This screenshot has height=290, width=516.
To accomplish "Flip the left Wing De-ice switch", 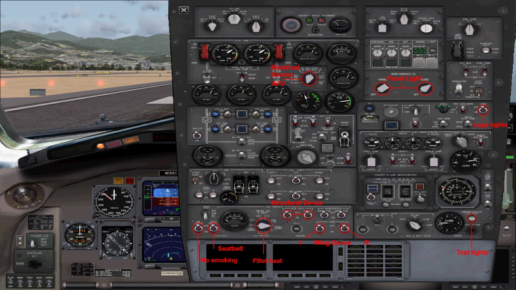I will pyautogui.click(x=319, y=228).
